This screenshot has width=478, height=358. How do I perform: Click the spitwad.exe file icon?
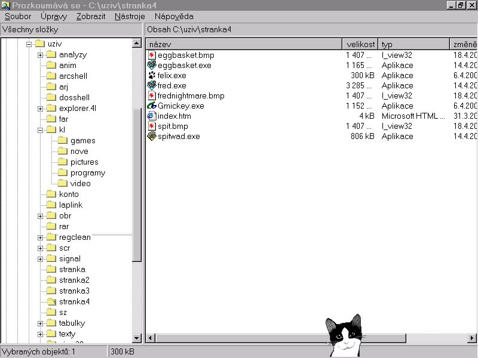tap(152, 137)
